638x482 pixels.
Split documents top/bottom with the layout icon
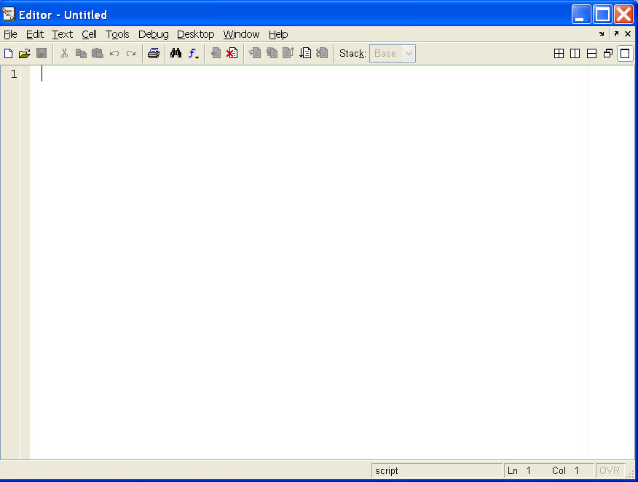pyautogui.click(x=591, y=54)
